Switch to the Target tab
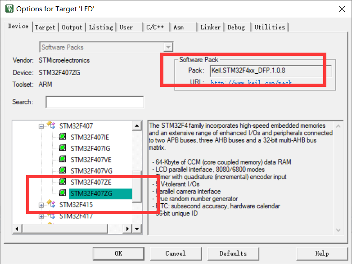The width and height of the screenshot is (352, 264). coord(45,27)
